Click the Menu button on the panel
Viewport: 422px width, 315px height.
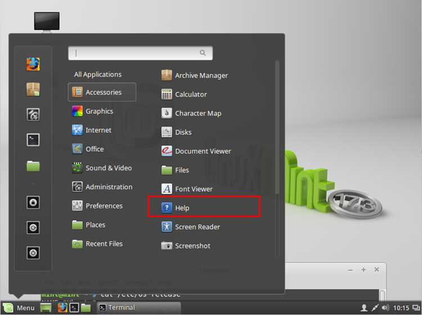19,308
